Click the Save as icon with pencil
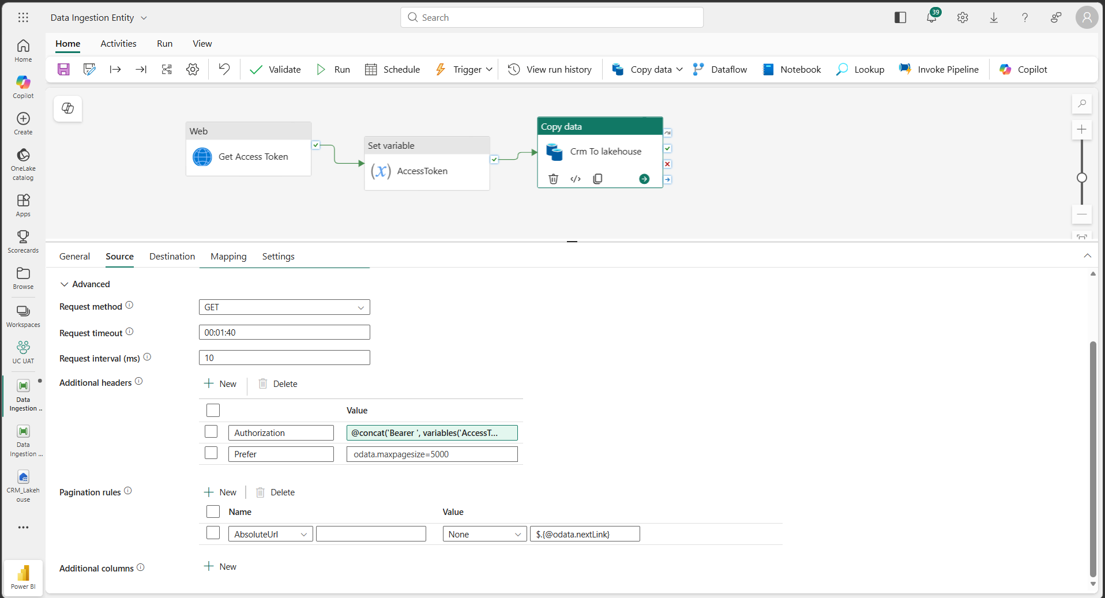This screenshot has width=1105, height=598. 89,69
